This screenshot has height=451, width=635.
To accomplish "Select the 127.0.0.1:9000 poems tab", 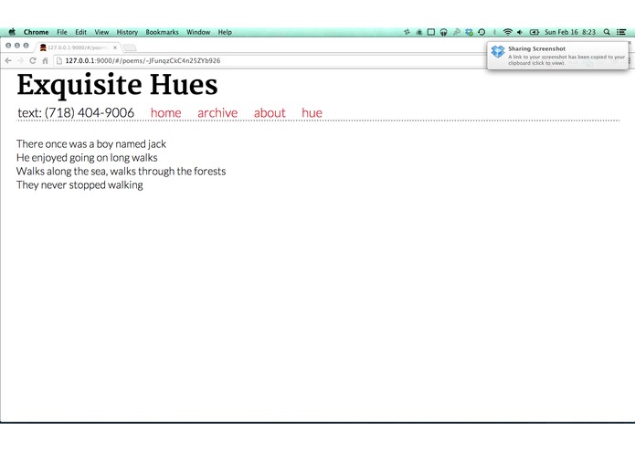I will click(79, 47).
